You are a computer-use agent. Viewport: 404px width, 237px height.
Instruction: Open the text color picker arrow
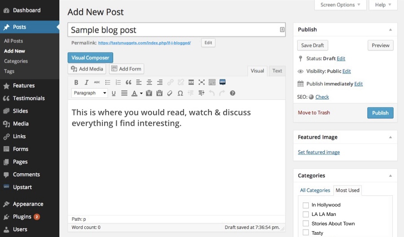click(141, 93)
